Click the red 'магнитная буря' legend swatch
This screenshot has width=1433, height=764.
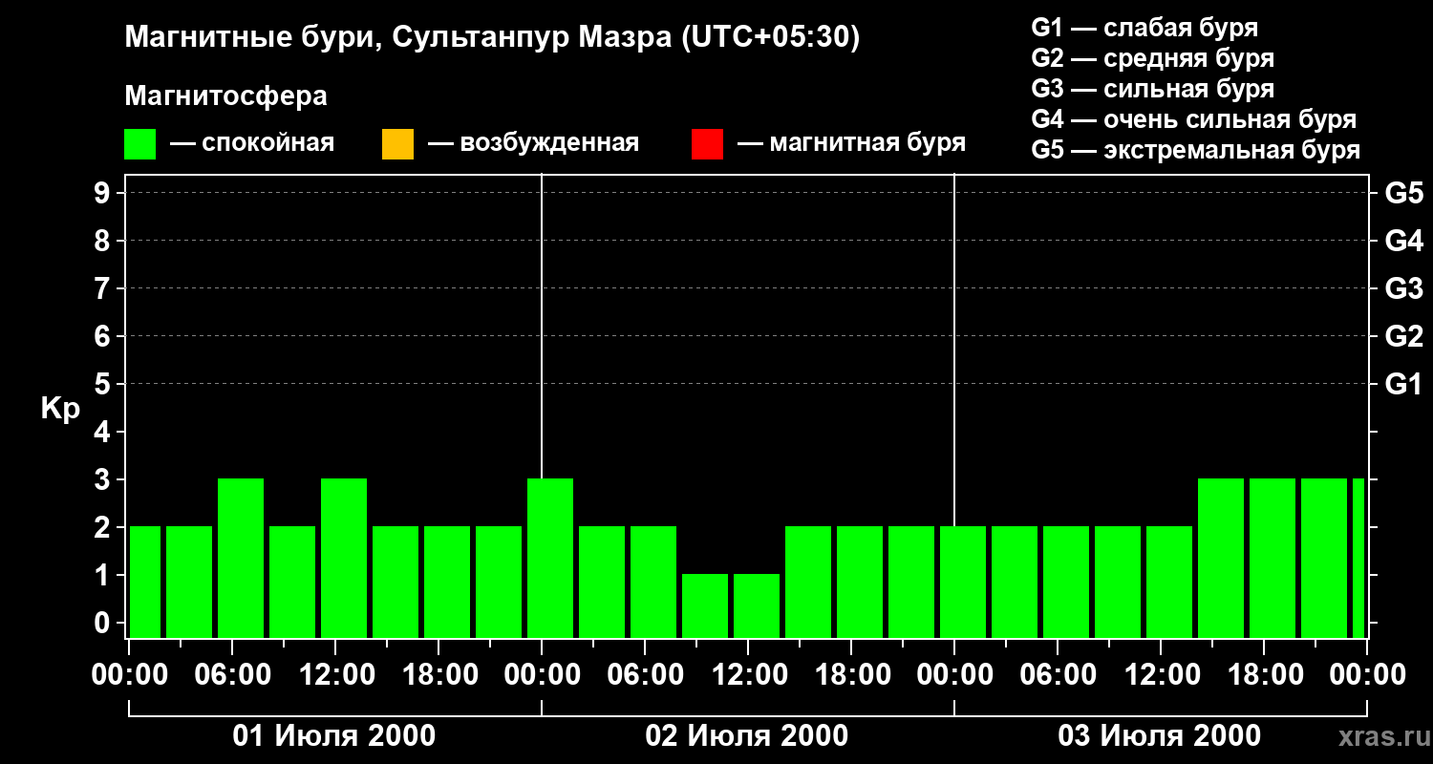coord(707,144)
